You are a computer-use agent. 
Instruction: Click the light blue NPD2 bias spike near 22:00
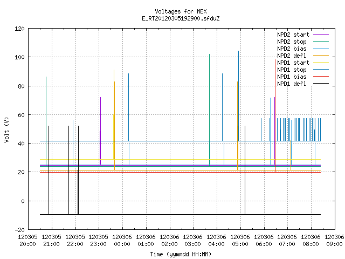pyautogui.click(x=73, y=142)
